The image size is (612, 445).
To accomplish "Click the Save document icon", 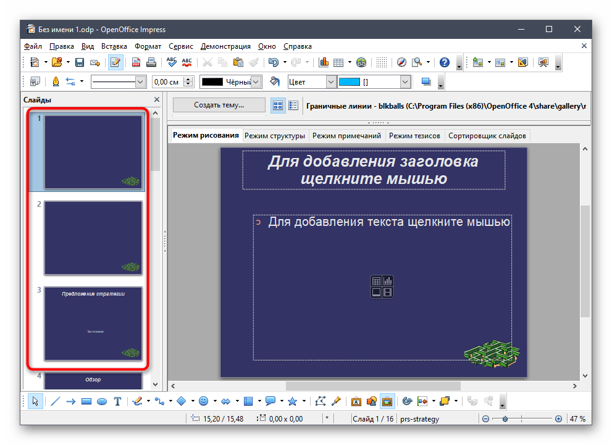I will point(80,62).
